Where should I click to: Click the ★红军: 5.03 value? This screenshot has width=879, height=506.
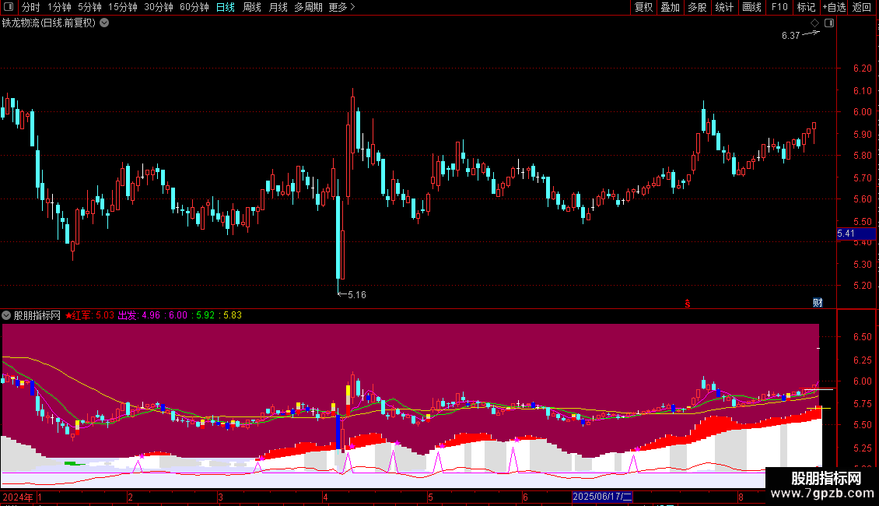pos(89,316)
